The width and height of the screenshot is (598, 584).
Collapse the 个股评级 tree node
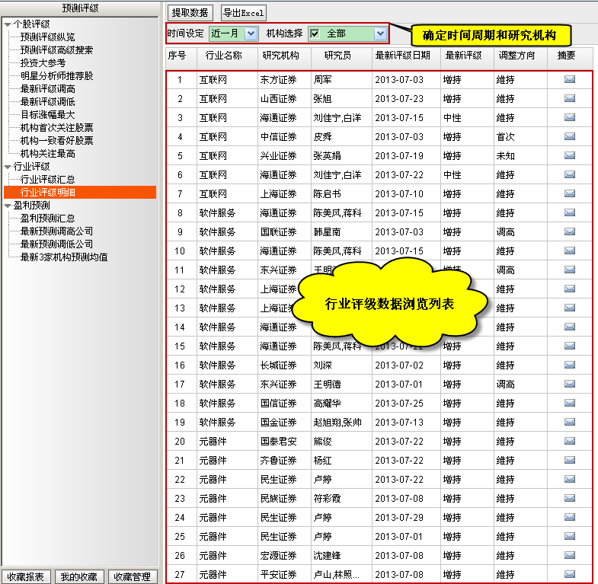pyautogui.click(x=8, y=24)
